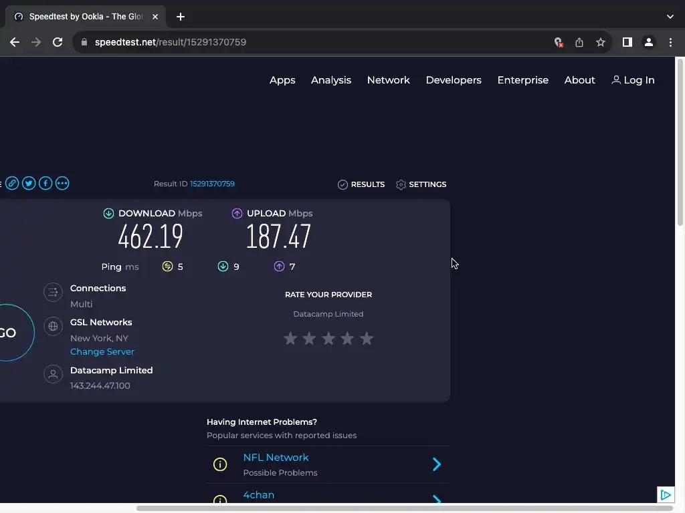Click the 187.47 upload speed value
685x513 pixels.
(279, 236)
